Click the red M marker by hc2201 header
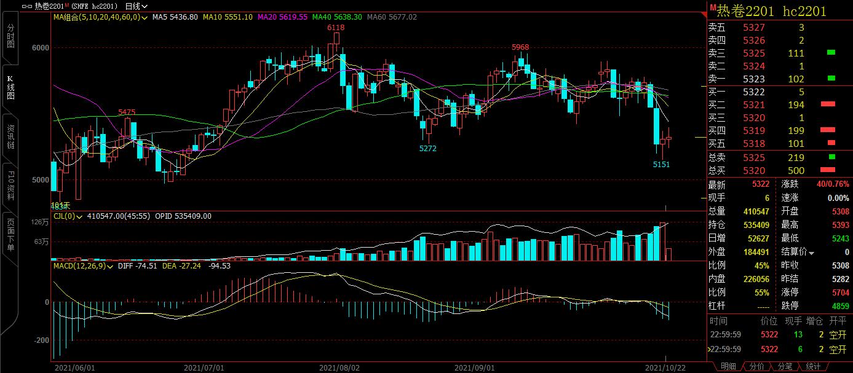This screenshot has height=373, width=853. tap(713, 8)
